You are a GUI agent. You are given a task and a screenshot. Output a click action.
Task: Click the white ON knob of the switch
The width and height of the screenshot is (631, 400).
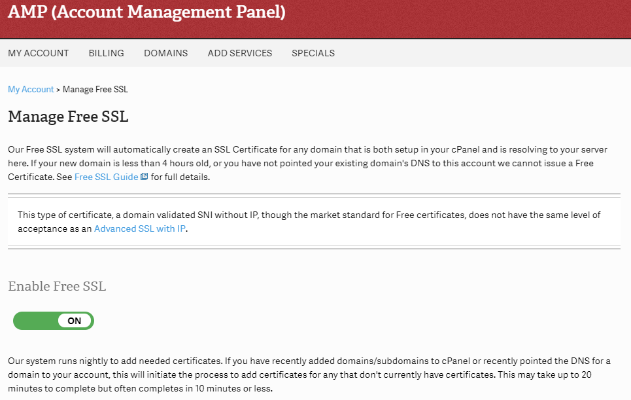click(75, 321)
